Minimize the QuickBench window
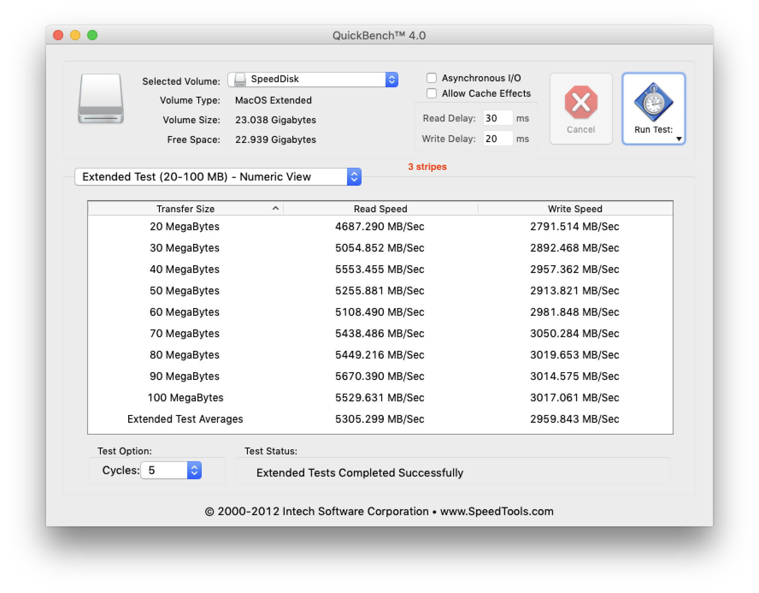The width and height of the screenshot is (759, 593). [x=75, y=35]
